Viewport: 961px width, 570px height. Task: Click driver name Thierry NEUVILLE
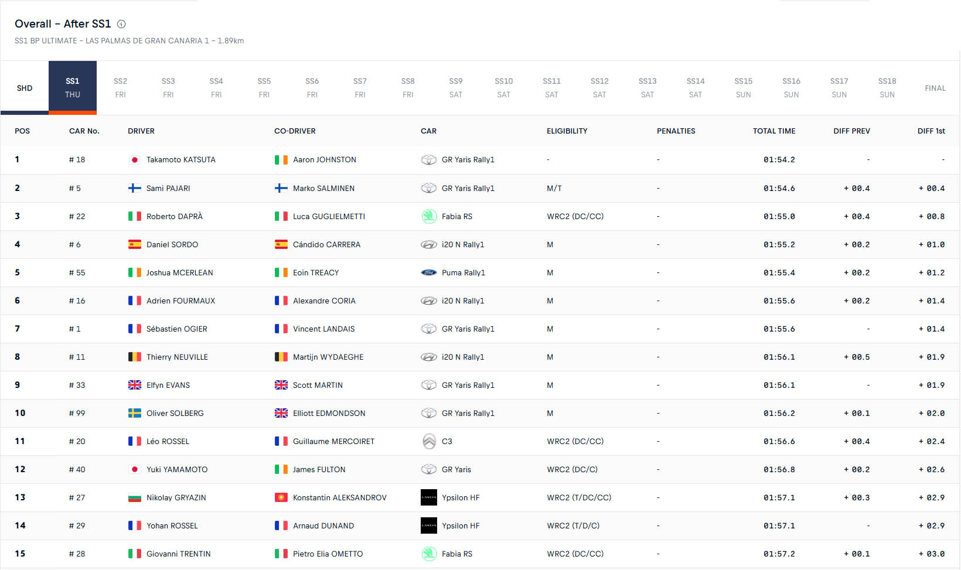tap(177, 357)
